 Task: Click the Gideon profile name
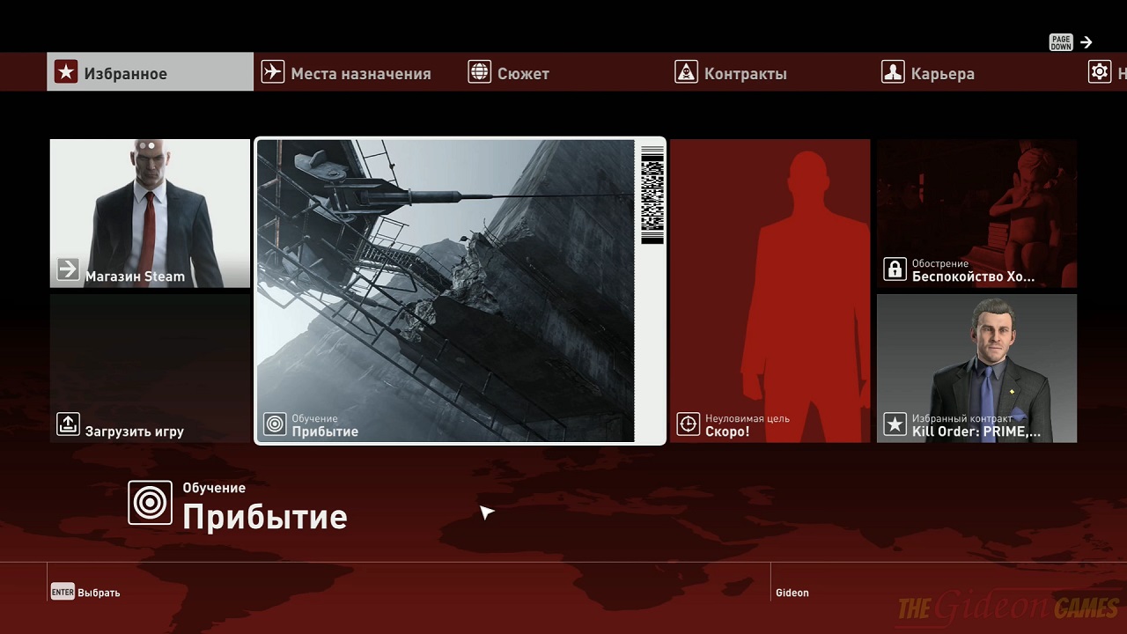tap(792, 593)
